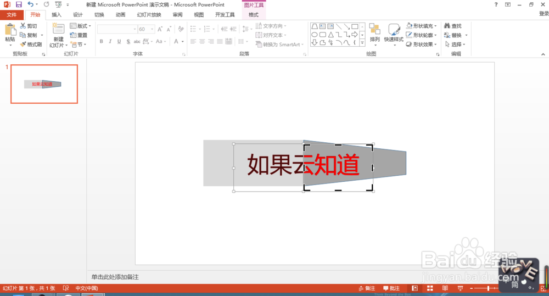Start Slide Show from status bar
The width and height of the screenshot is (549, 296).
click(460, 288)
